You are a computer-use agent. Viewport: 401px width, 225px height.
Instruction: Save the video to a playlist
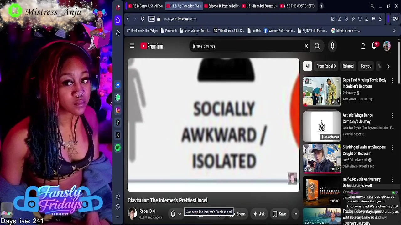279,214
